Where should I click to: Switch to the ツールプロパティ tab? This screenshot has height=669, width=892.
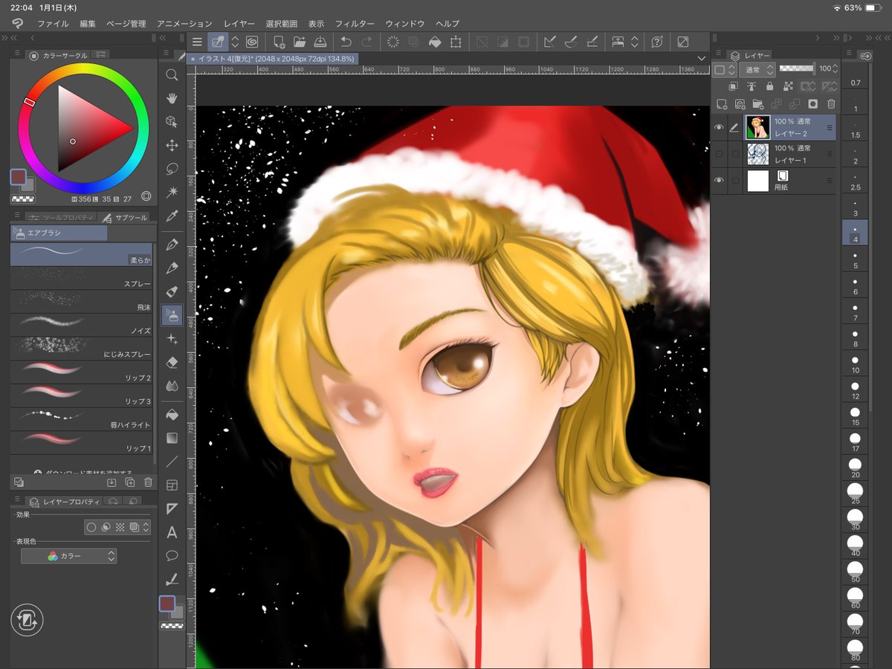61,217
